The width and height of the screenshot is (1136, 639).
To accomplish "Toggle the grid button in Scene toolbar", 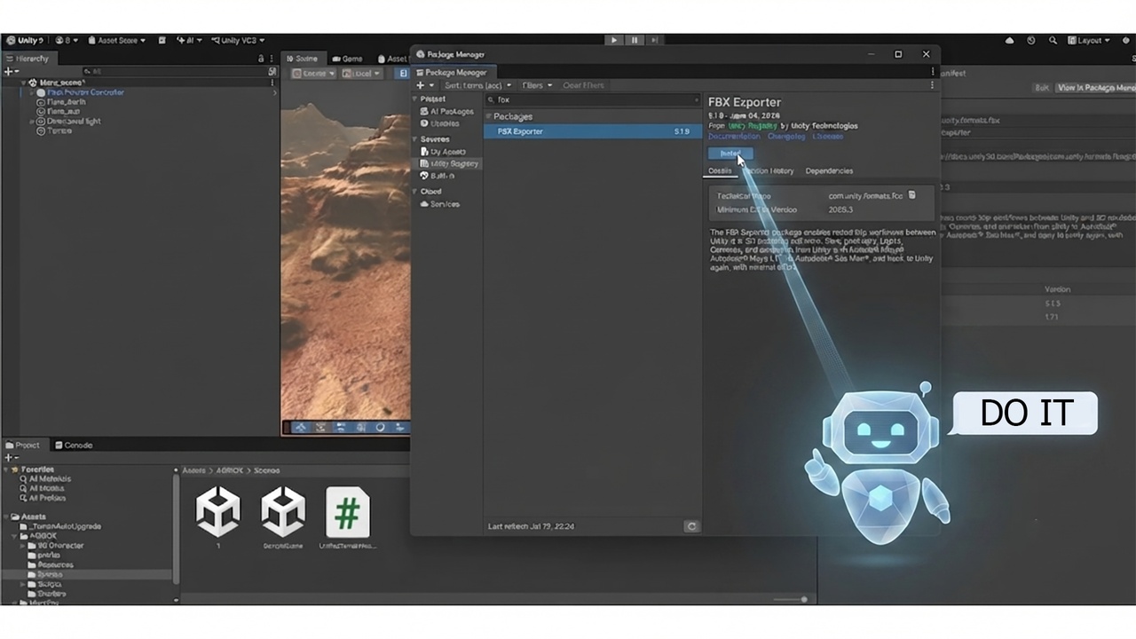I will click(402, 74).
